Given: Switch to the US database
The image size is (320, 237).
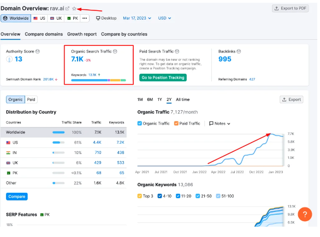Looking at the screenshot, I should coord(39,18).
